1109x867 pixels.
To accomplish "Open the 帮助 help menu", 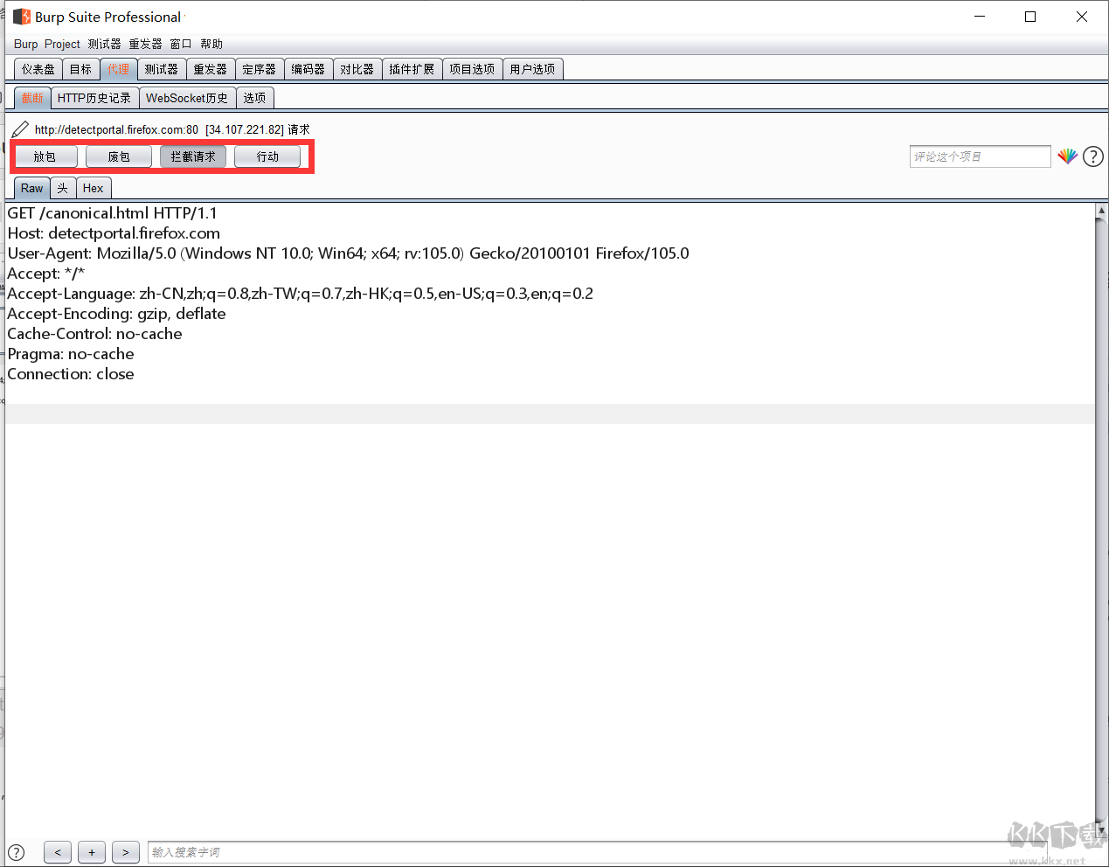I will [x=211, y=44].
